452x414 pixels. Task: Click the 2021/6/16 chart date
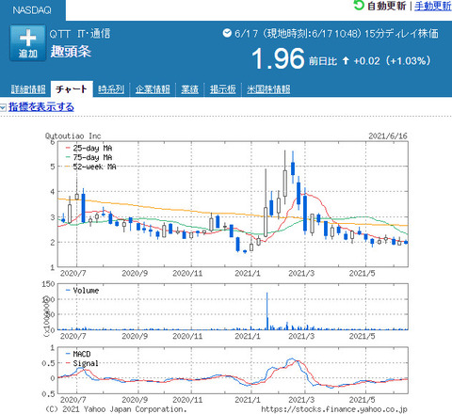click(x=388, y=136)
